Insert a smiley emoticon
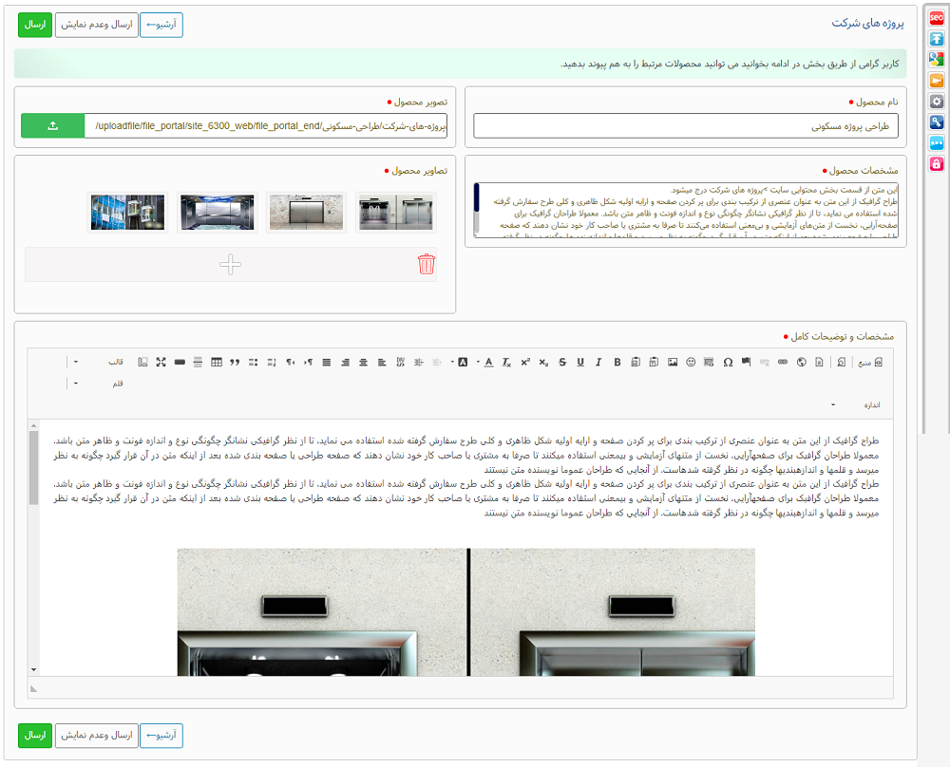The height and width of the screenshot is (767, 950). click(x=691, y=362)
